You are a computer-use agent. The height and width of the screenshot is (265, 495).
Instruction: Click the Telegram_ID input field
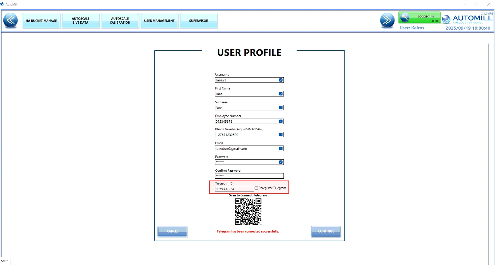[x=234, y=189]
